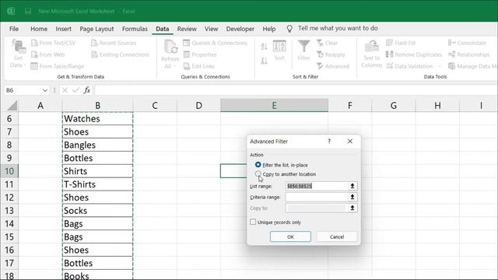The width and height of the screenshot is (498, 280).
Task: Run Flash Fill
Action: (x=401, y=43)
